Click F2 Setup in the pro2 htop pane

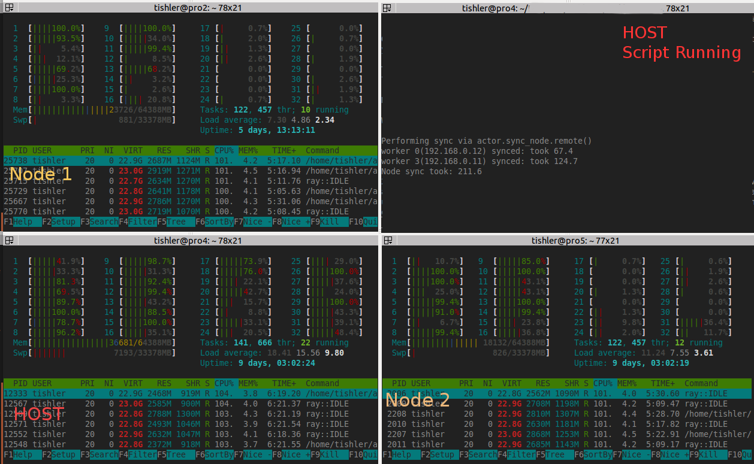61,222
